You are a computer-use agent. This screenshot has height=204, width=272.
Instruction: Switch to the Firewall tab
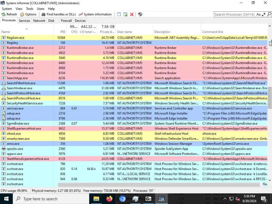66,21
